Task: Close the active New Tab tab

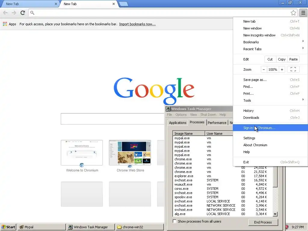Action: pos(113,4)
